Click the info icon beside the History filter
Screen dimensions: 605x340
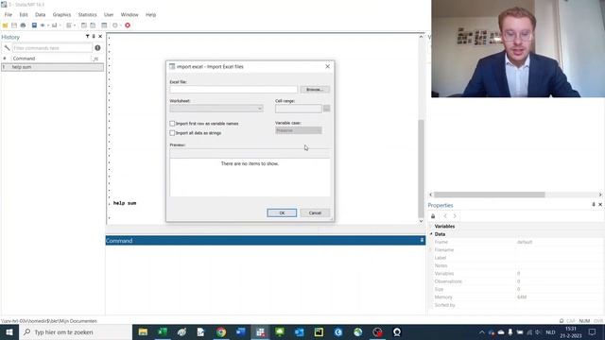[97, 48]
